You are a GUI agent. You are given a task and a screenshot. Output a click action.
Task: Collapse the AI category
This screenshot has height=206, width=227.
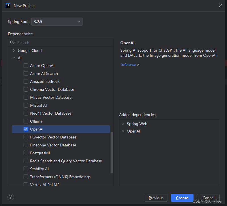[14, 58]
